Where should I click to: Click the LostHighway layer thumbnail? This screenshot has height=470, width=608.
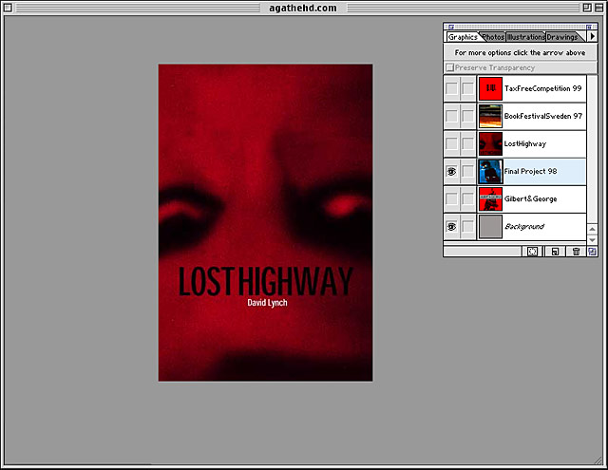pos(490,143)
